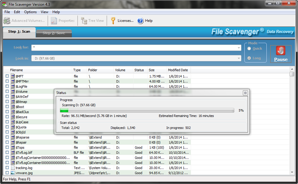The height and width of the screenshot is (184, 298).
Task: Sort by Folder column header
Action: [x=100, y=70]
